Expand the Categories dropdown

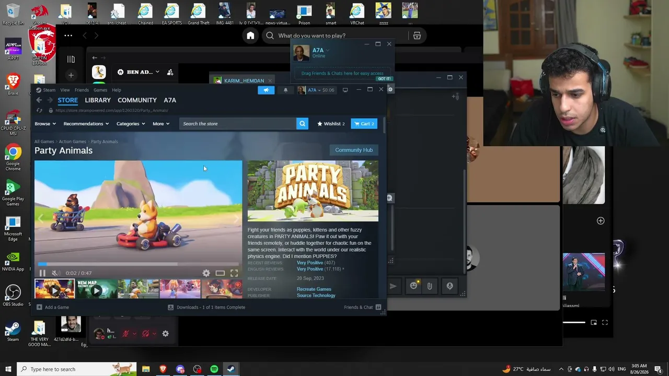click(x=131, y=124)
